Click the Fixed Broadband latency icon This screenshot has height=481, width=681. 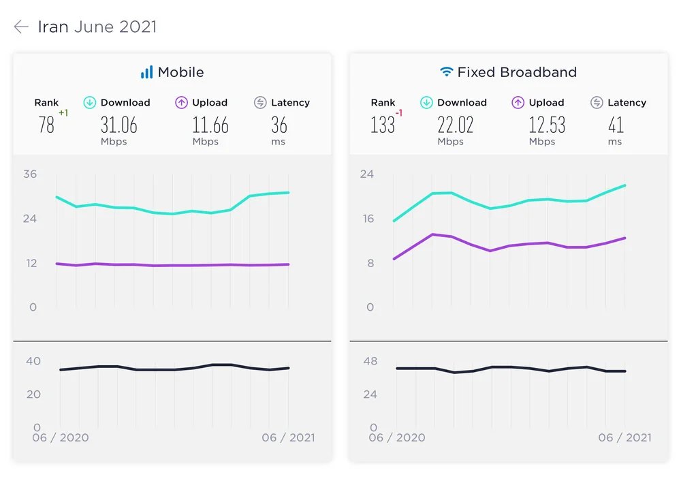[597, 103]
